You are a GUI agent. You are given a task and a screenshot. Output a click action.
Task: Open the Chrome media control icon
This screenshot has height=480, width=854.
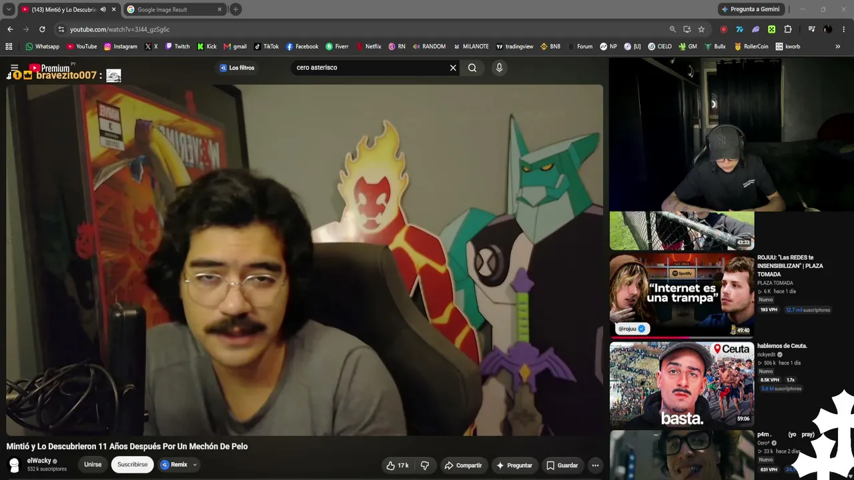[811, 29]
